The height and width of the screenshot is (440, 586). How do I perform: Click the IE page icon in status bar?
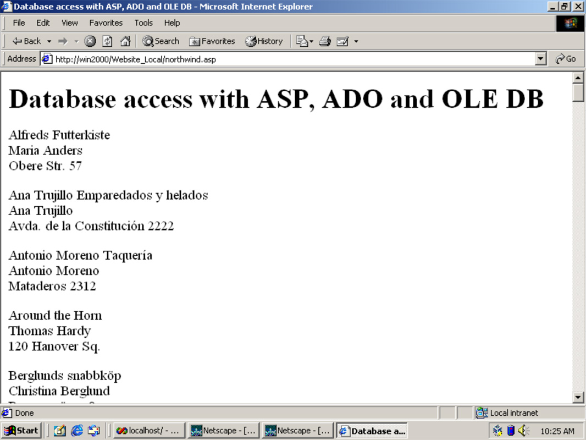coord(7,413)
